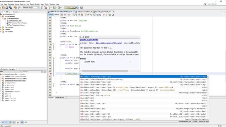Click the Redo arrow in main toolbar
Image resolution: width=226 pixels, height=127 pixels.
pos(19,7)
